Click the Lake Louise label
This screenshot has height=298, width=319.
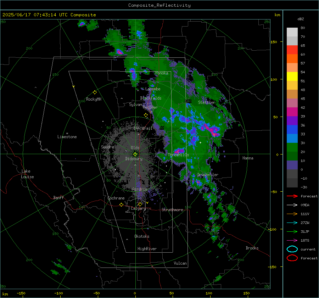coord(27,174)
